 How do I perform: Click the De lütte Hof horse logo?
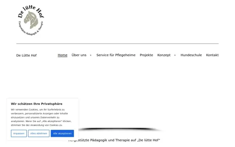point(31,20)
